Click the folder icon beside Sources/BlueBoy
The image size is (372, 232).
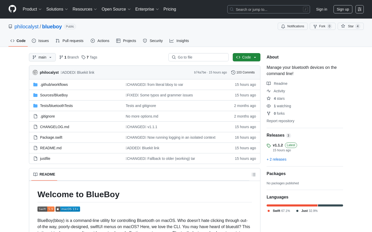coord(35,95)
